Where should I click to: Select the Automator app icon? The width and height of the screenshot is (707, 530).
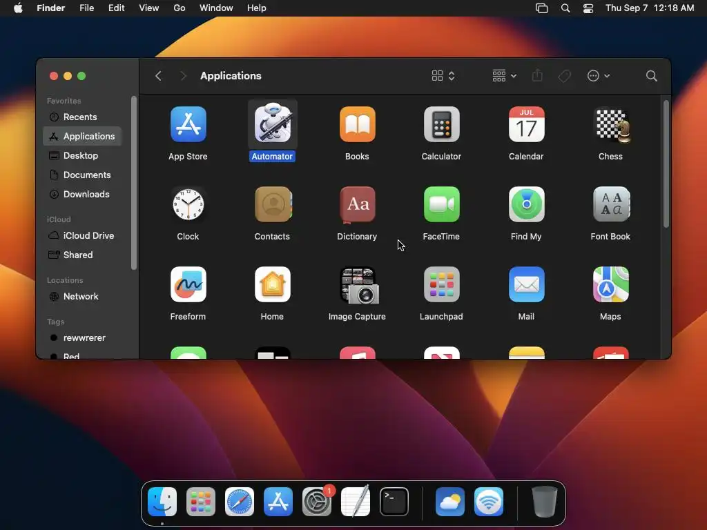[x=272, y=124]
